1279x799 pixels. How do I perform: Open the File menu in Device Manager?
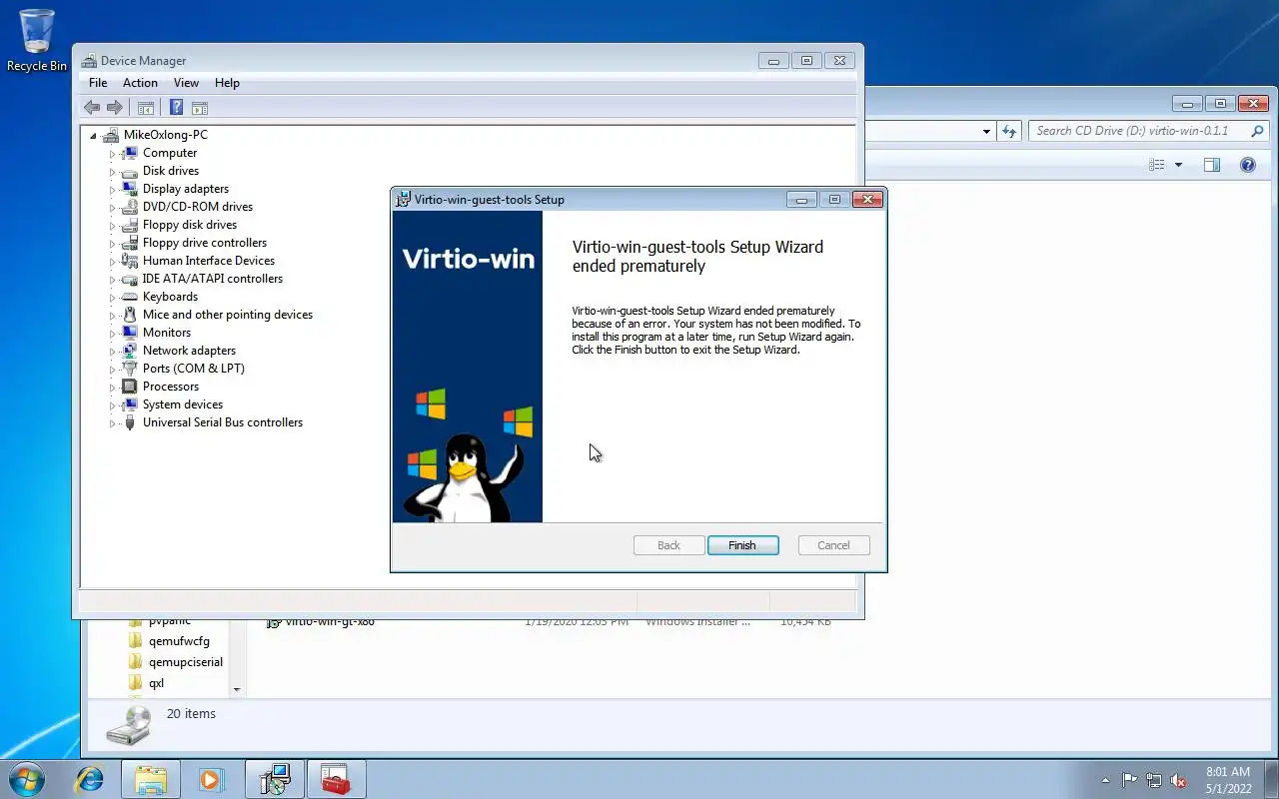point(98,83)
